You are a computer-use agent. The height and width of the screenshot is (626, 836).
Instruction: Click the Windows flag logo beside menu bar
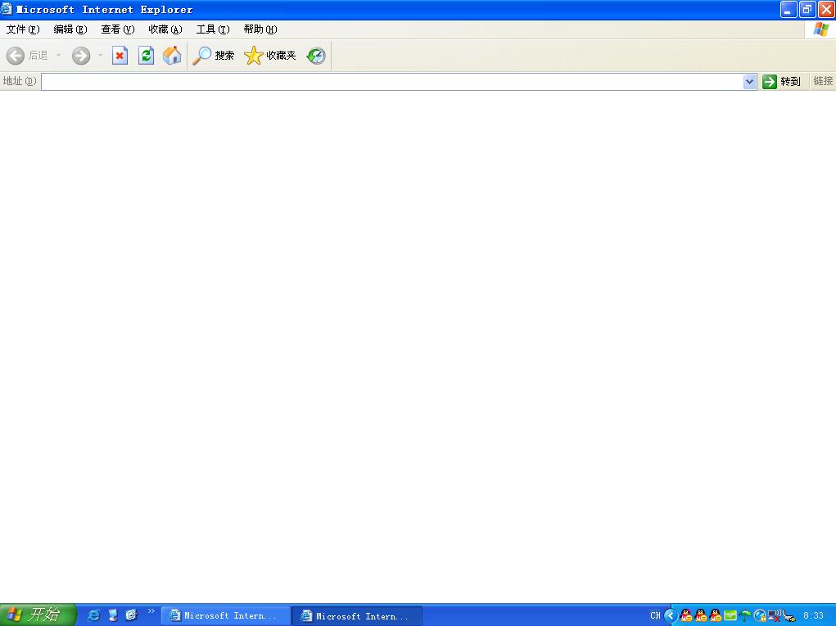point(820,29)
